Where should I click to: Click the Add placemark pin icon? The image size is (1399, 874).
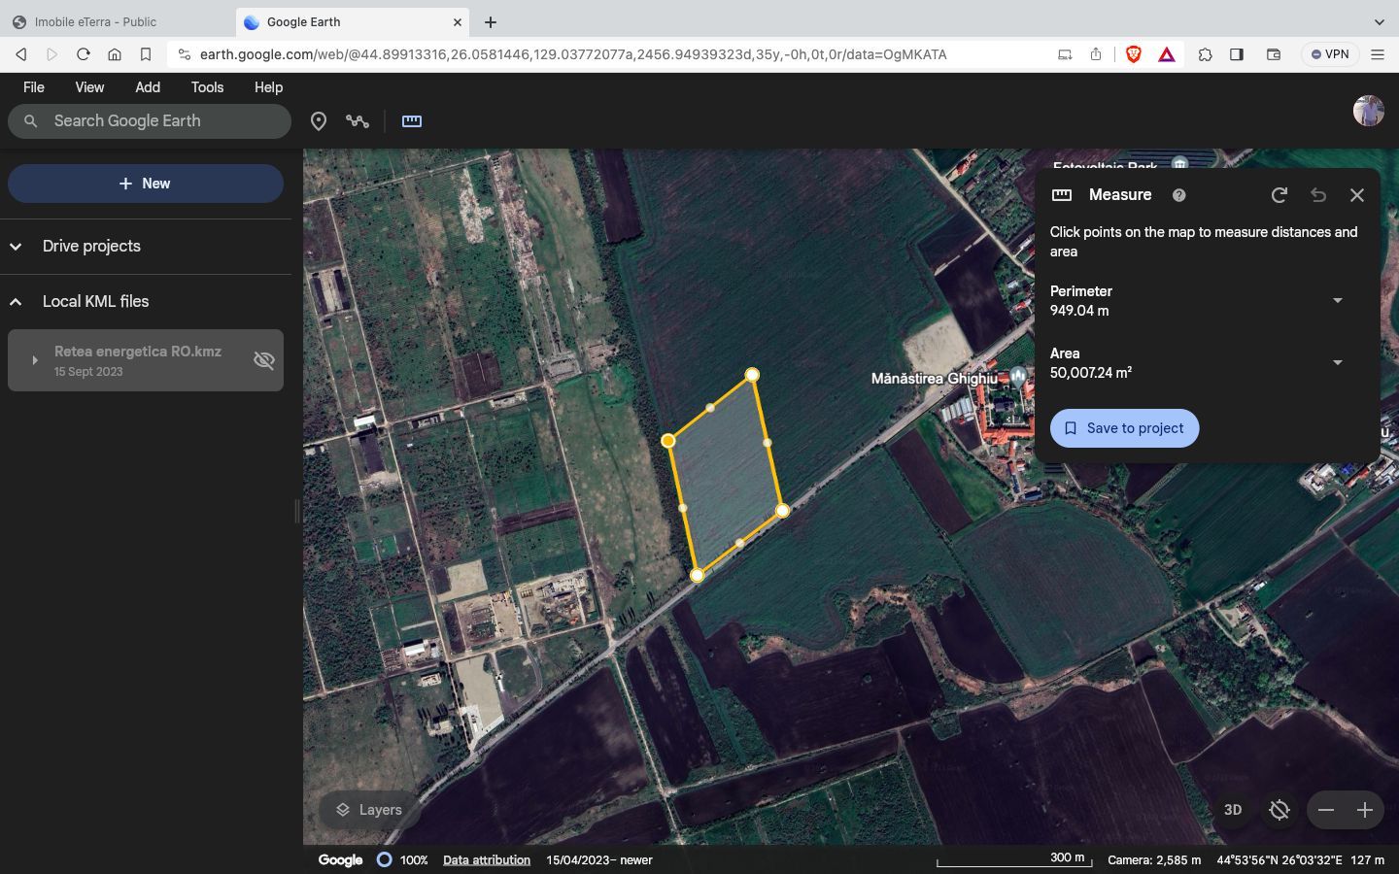tap(318, 121)
